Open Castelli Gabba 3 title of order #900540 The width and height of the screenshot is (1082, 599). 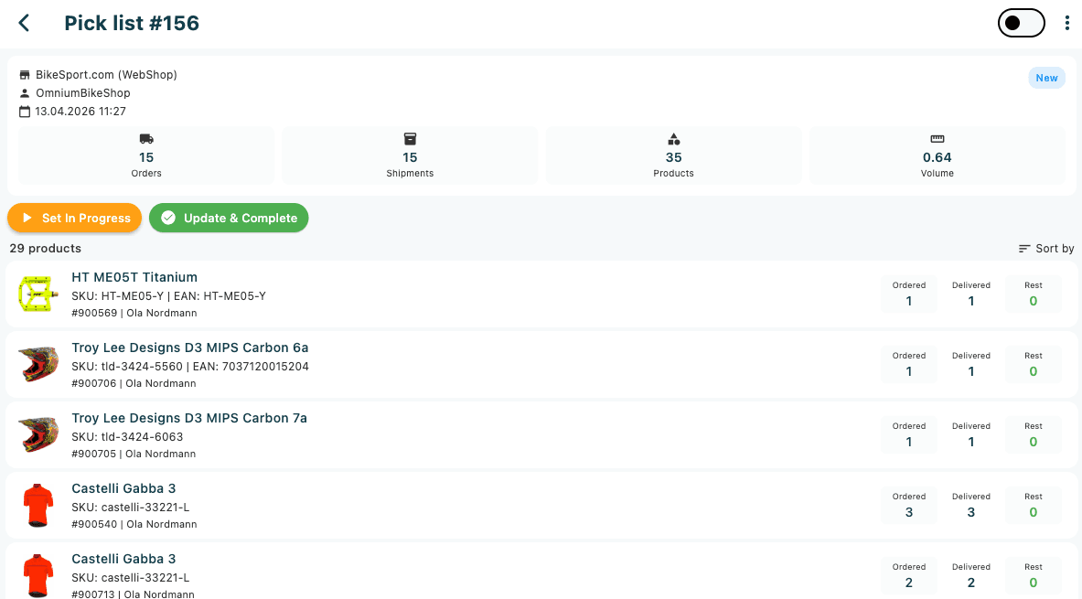pos(123,488)
